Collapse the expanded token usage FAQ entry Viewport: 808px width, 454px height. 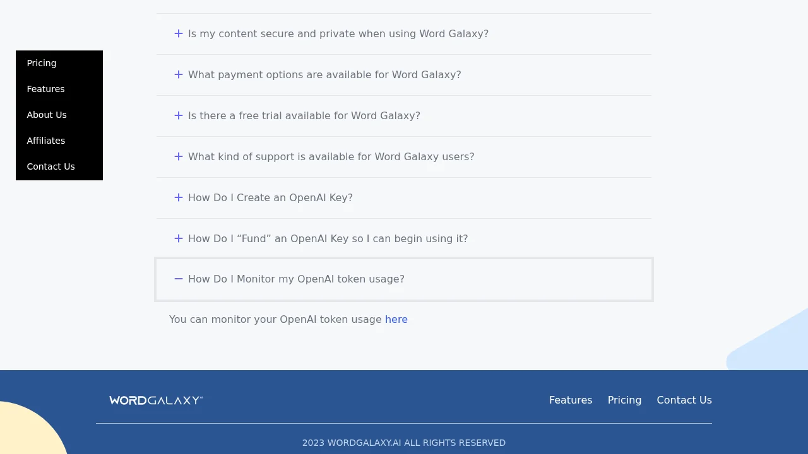coord(297,279)
